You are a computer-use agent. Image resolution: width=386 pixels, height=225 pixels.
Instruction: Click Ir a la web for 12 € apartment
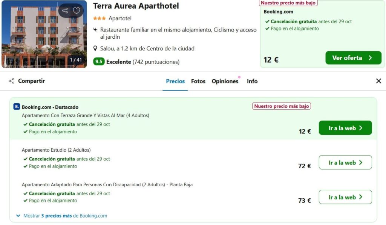coord(345,128)
